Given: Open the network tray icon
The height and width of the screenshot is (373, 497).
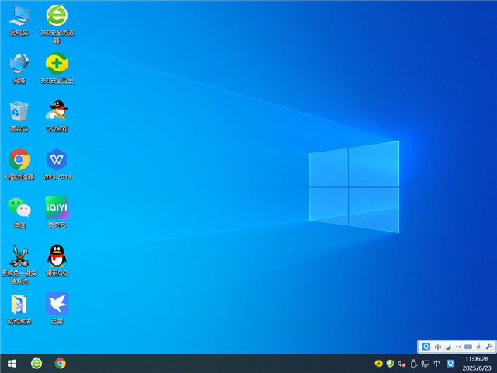Looking at the screenshot, I should click(425, 364).
